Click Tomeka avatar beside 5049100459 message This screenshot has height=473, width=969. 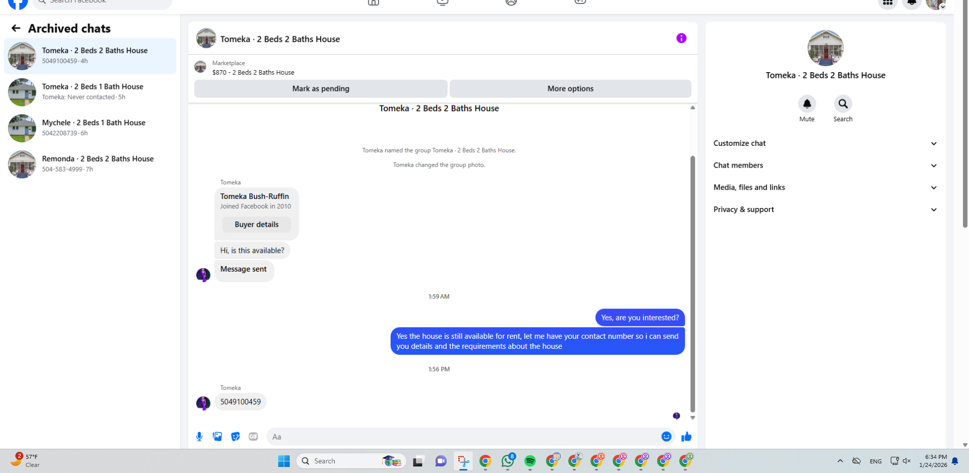203,403
